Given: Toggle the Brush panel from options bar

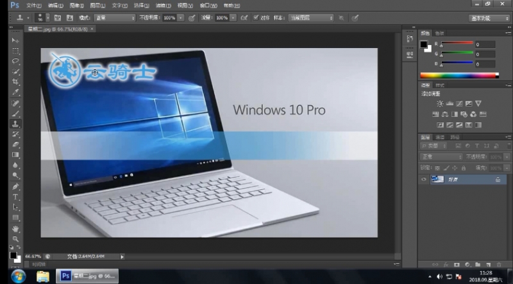Looking at the screenshot, I should pos(58,18).
